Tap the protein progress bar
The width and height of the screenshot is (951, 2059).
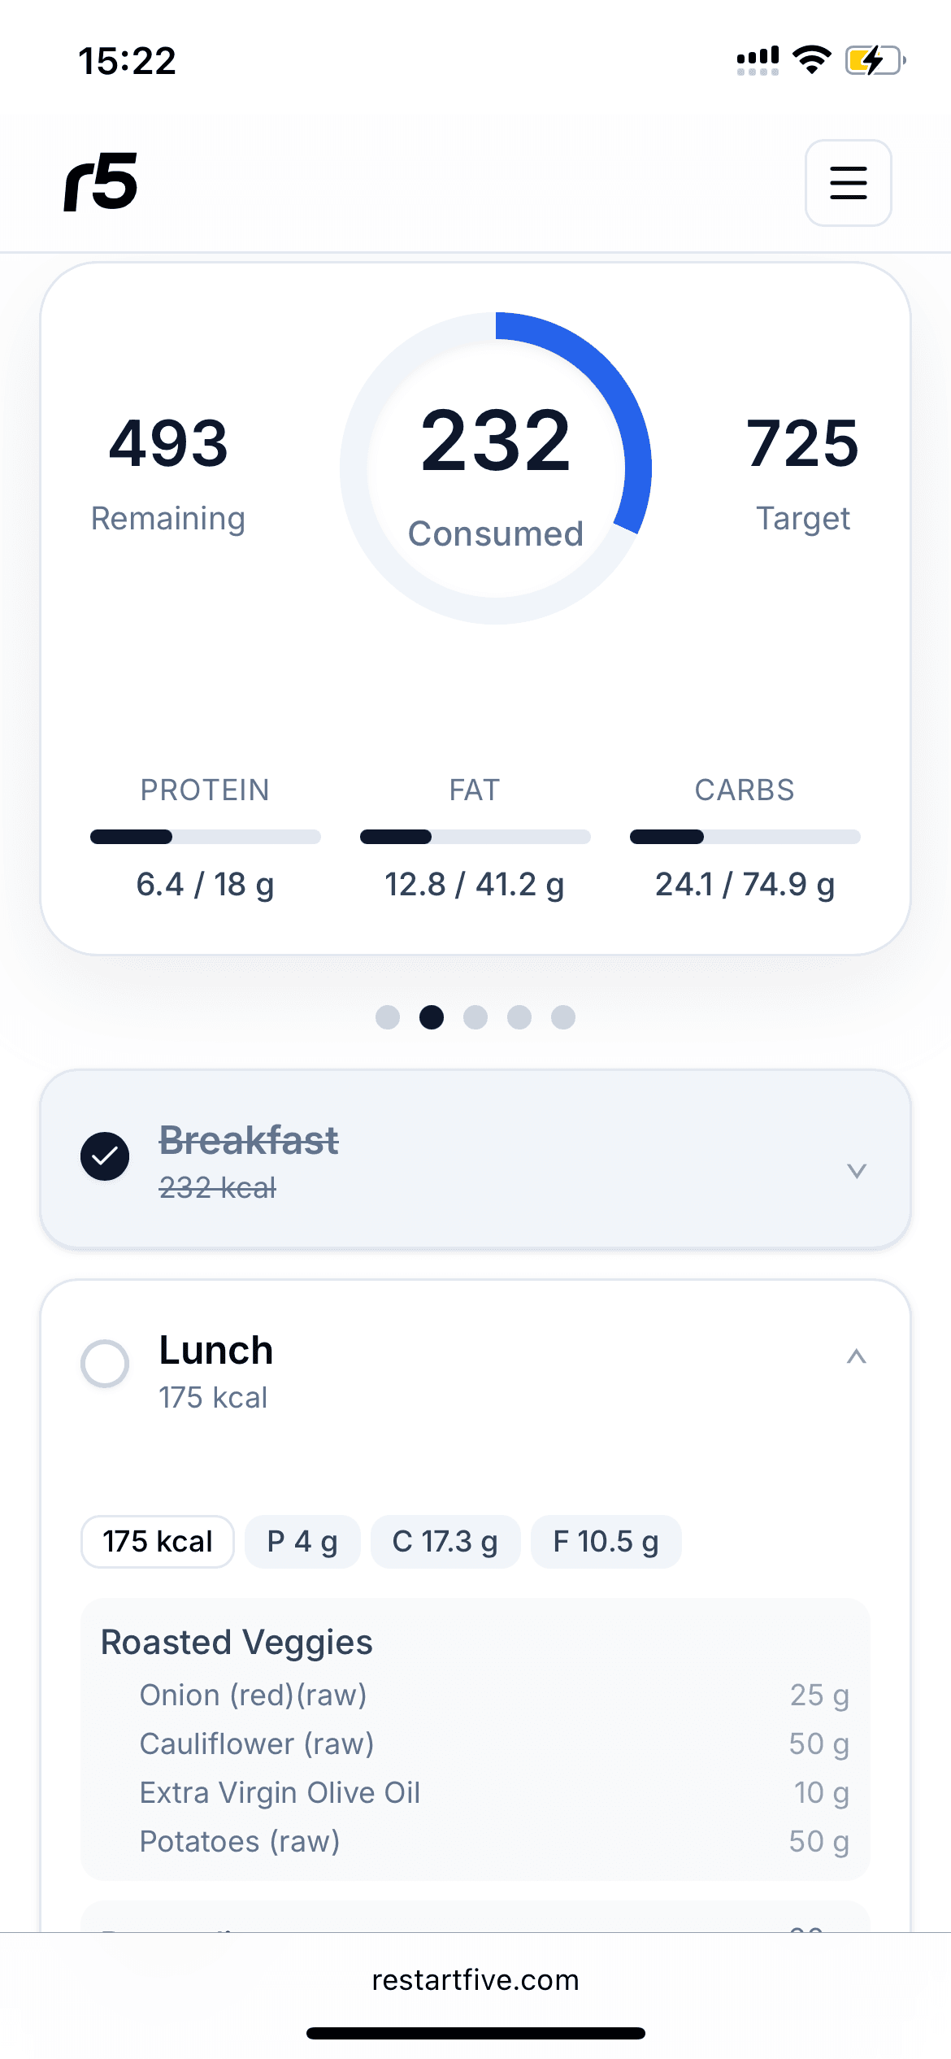click(205, 837)
